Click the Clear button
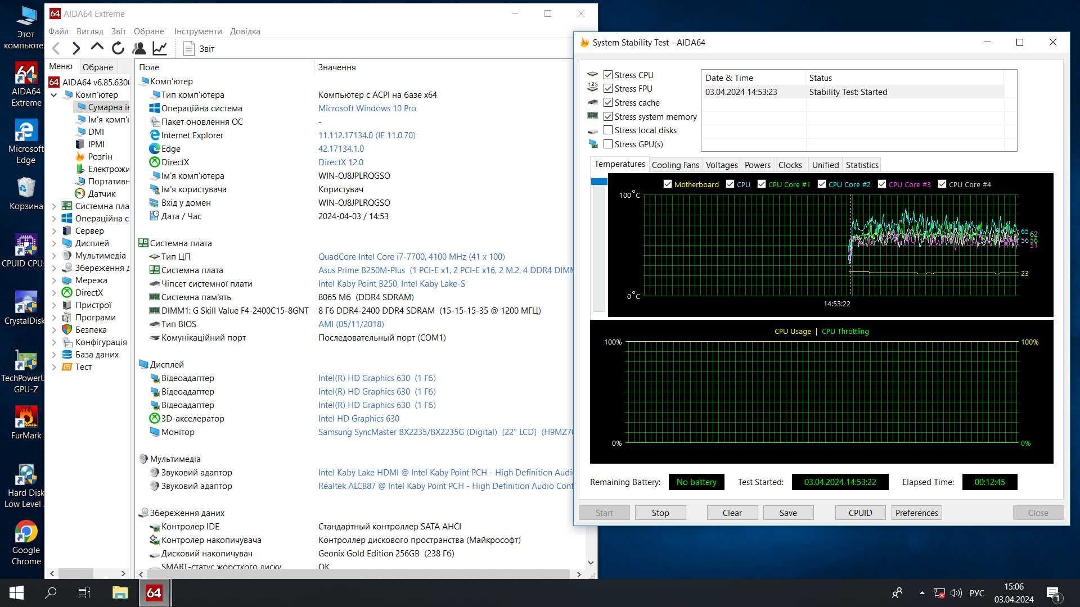The image size is (1080, 607). 732,513
